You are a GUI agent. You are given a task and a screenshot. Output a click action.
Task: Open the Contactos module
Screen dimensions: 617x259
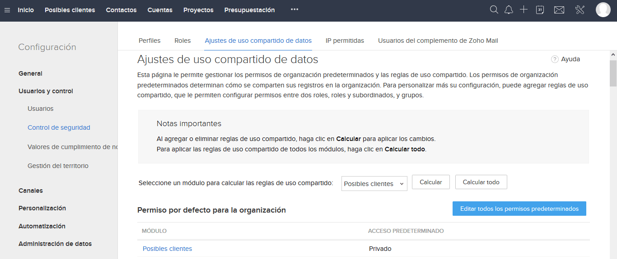tap(121, 10)
